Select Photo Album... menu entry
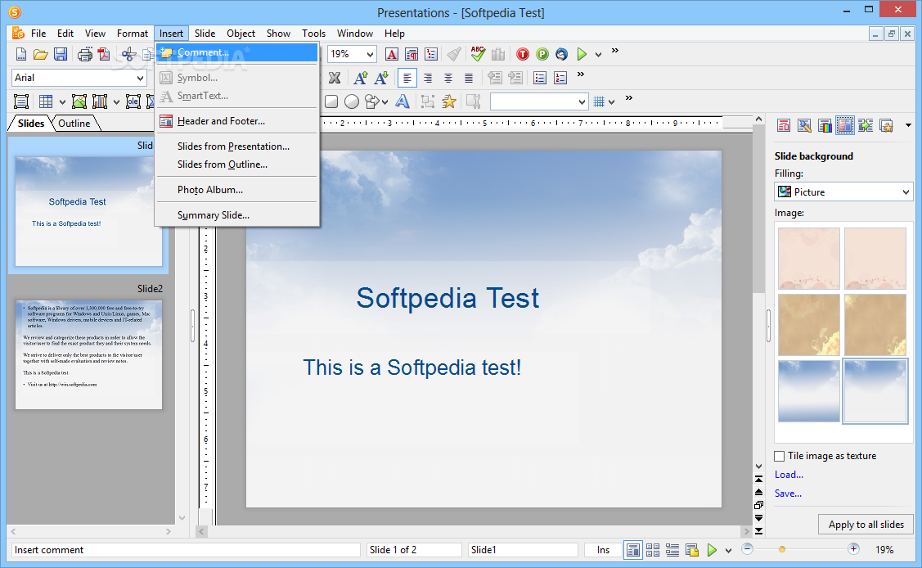The image size is (922, 568). [237, 190]
